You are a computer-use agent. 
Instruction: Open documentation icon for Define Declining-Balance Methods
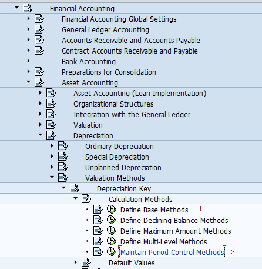(x=98, y=220)
